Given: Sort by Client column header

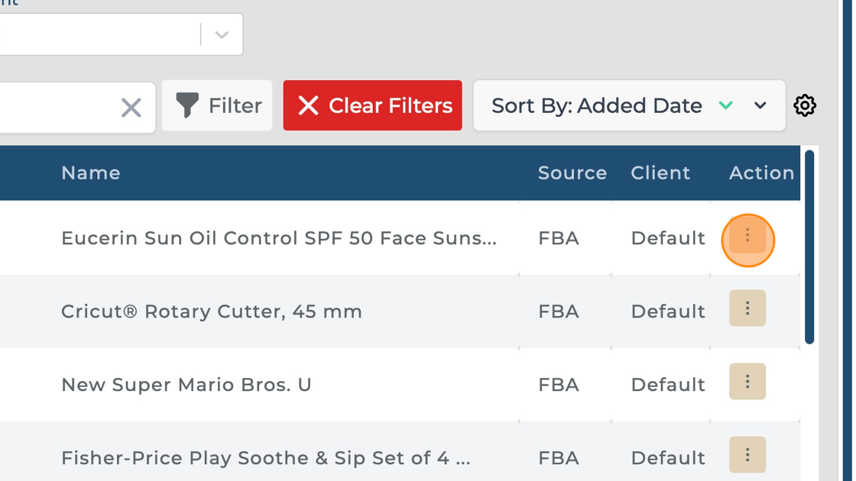Looking at the screenshot, I should (x=660, y=173).
